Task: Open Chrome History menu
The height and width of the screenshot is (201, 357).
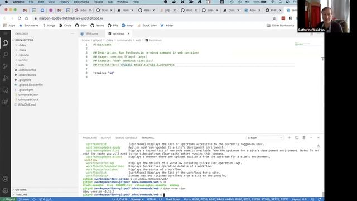Action: 64,2
